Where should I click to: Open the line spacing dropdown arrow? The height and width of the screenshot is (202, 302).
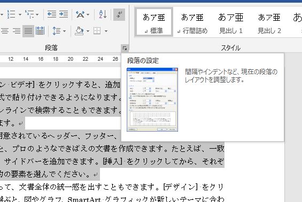click(64, 31)
